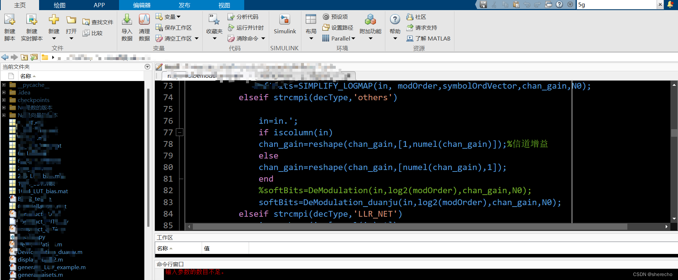Click Analyze Code (分析代码)

[243, 17]
